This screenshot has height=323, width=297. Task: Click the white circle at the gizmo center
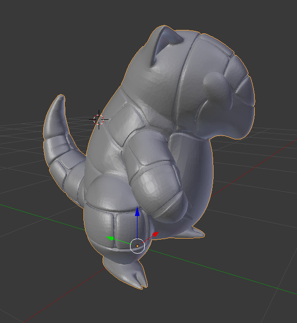pyautogui.click(x=137, y=246)
